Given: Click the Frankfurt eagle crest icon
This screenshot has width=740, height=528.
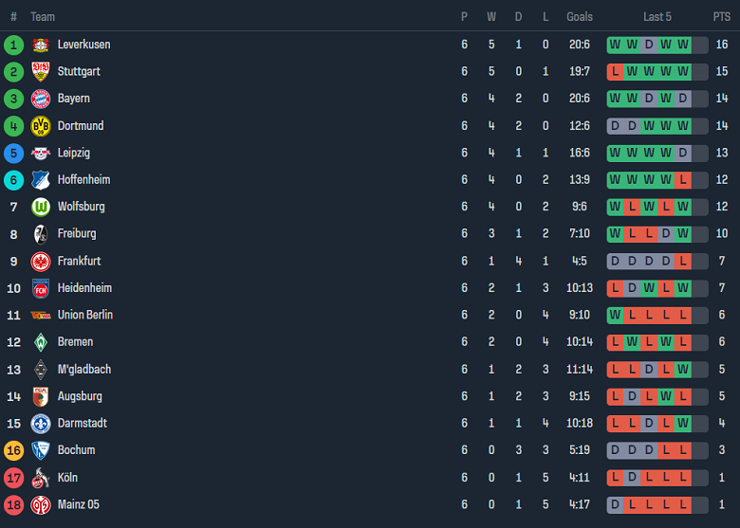Looking at the screenshot, I should coord(41,261).
